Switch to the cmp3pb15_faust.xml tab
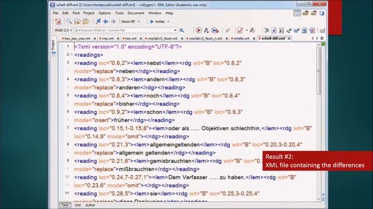This screenshot has height=209, width=373. (163, 38)
